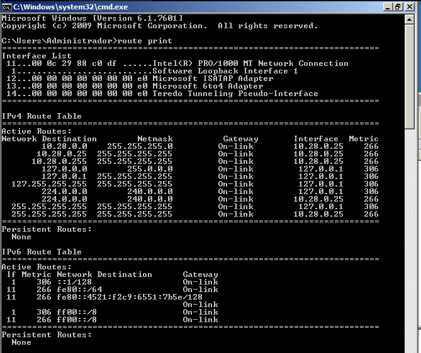The width and height of the screenshot is (421, 353).
Task: Click the cmd.exe title bar text
Action: 70,7
